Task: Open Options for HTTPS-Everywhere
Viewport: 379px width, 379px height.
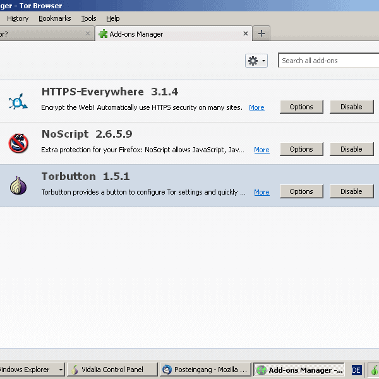Action: pyautogui.click(x=301, y=107)
